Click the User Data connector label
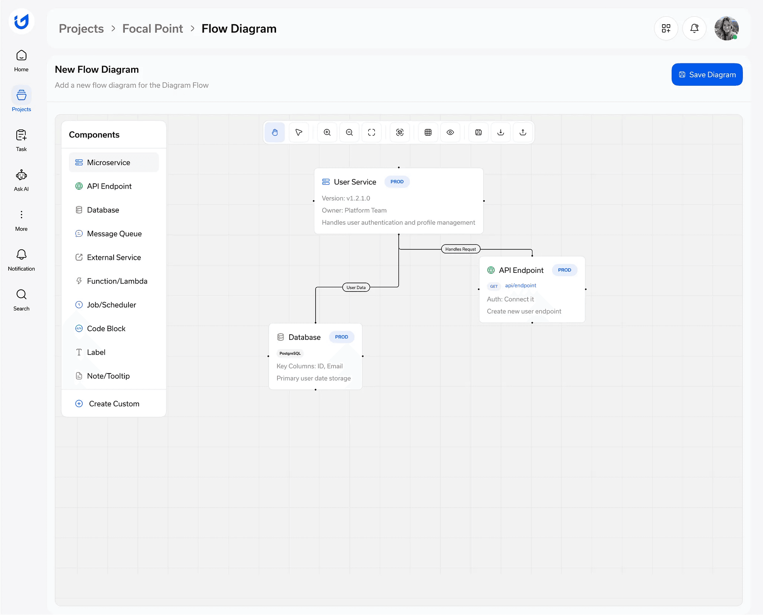Screen dimensions: 763x615 tap(356, 287)
